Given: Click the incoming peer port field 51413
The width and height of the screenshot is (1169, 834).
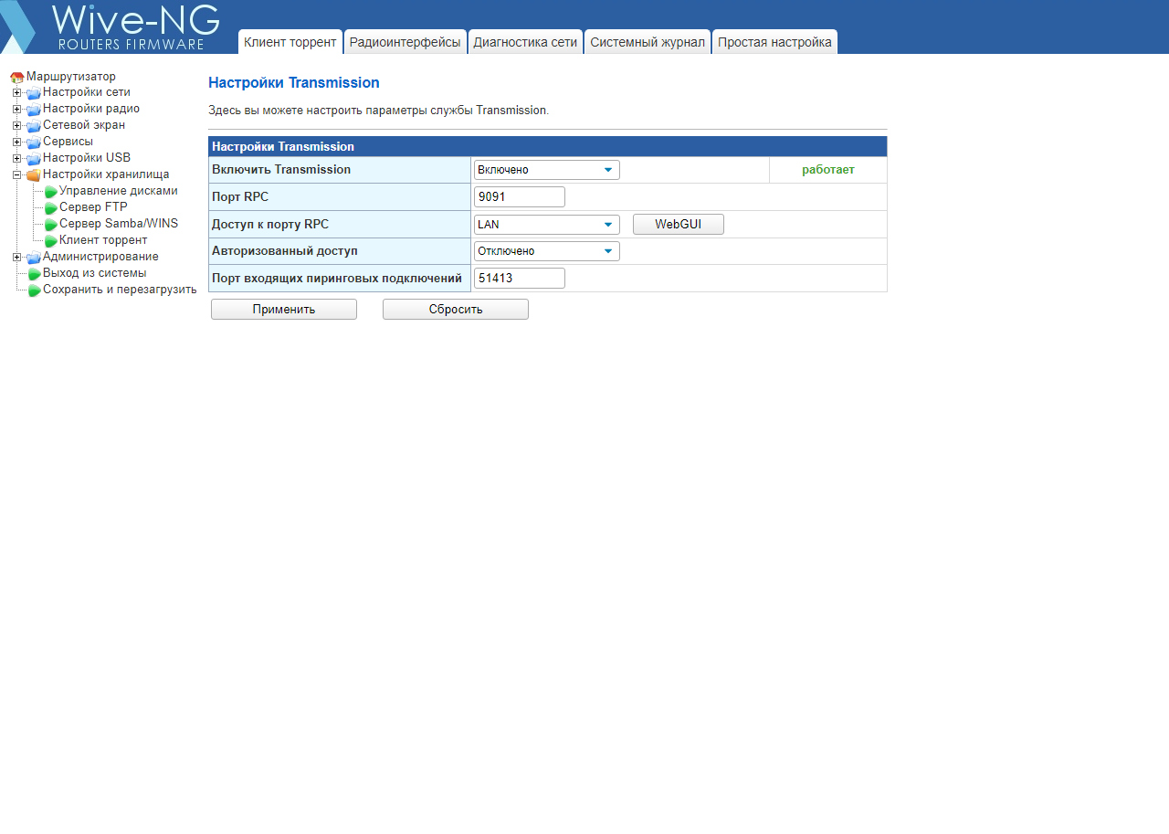Looking at the screenshot, I should tap(520, 279).
